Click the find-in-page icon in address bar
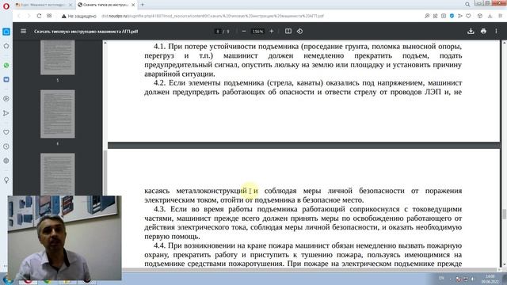The width and height of the screenshot is (507, 285). coord(427,16)
